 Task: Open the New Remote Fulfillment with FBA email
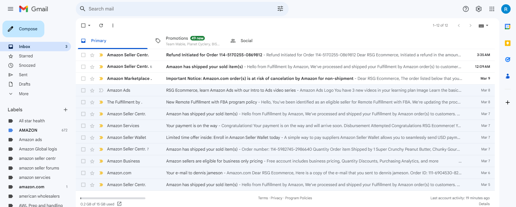[x=285, y=102]
